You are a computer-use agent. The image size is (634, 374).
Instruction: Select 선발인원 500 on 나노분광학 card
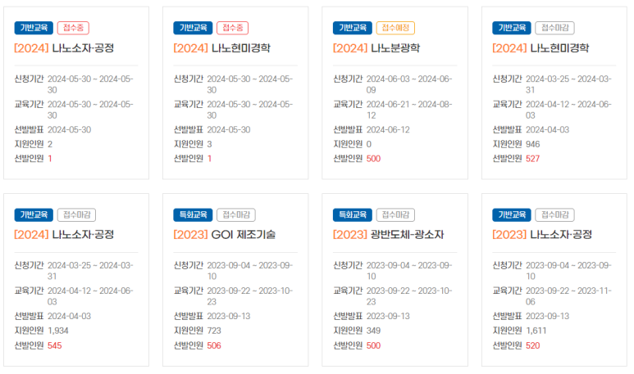click(373, 159)
